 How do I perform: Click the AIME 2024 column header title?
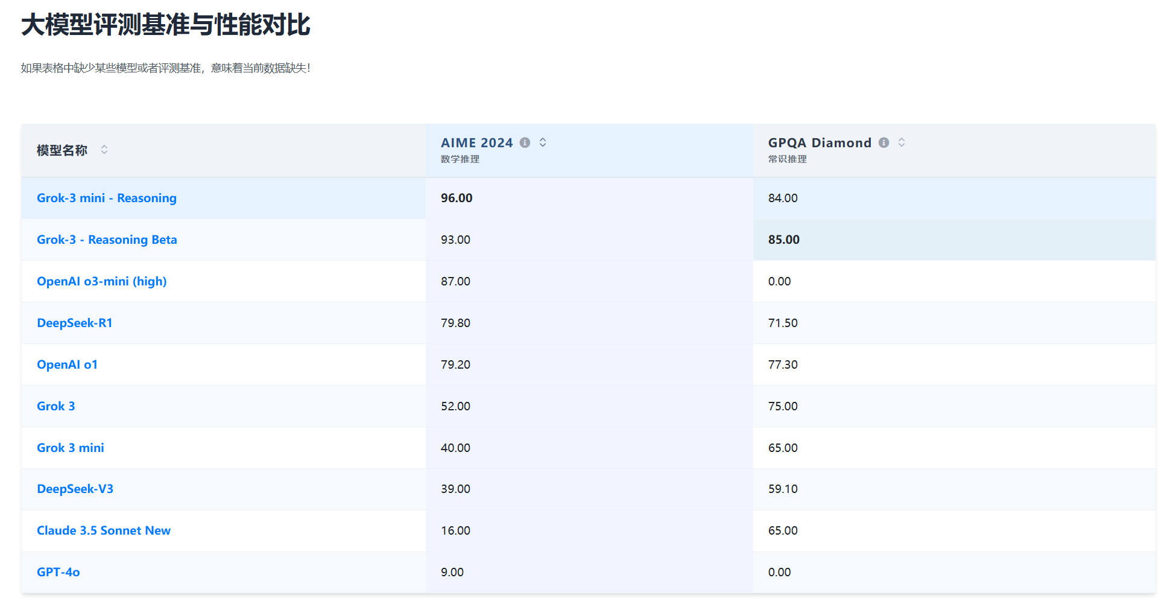coord(476,142)
